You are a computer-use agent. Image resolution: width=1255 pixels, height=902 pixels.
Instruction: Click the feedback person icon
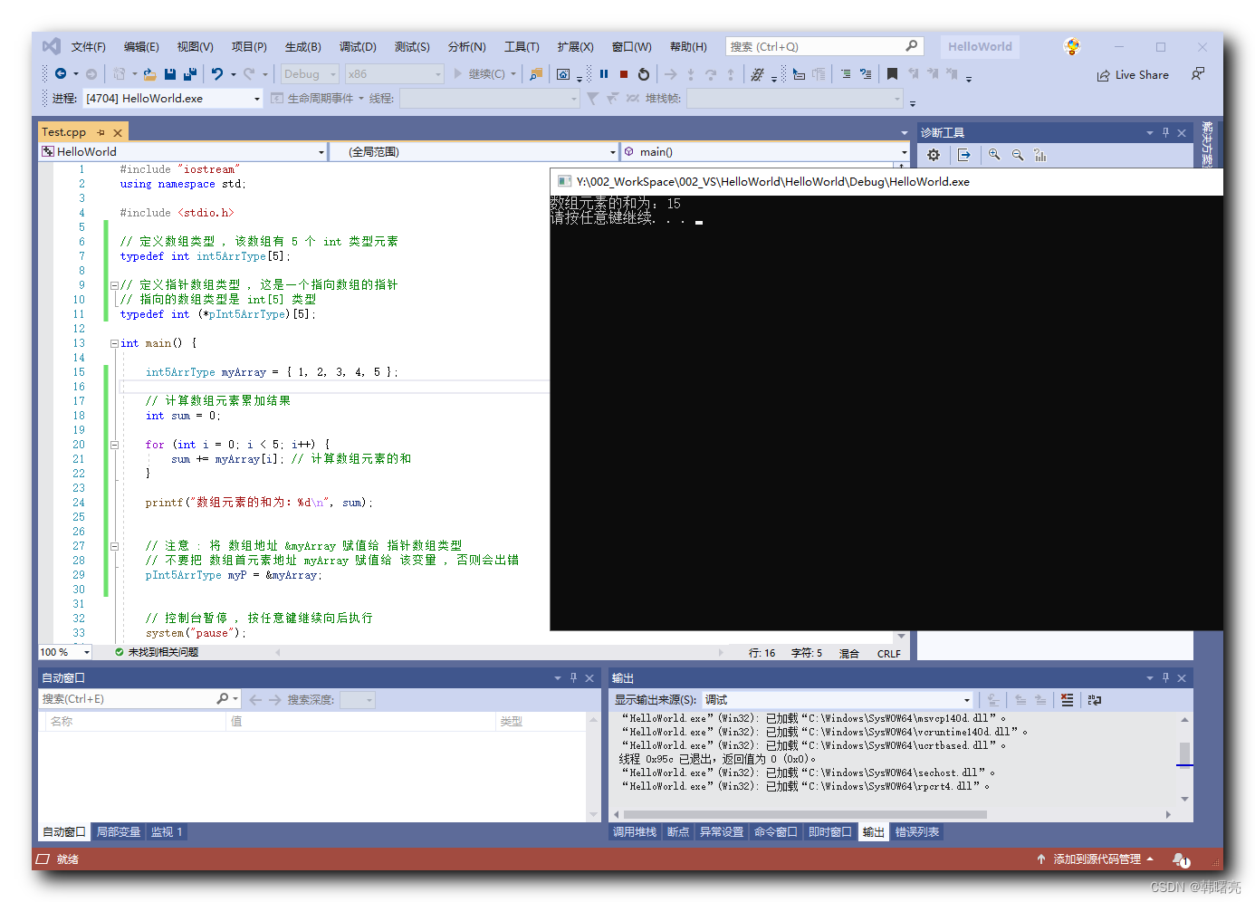point(1198,74)
